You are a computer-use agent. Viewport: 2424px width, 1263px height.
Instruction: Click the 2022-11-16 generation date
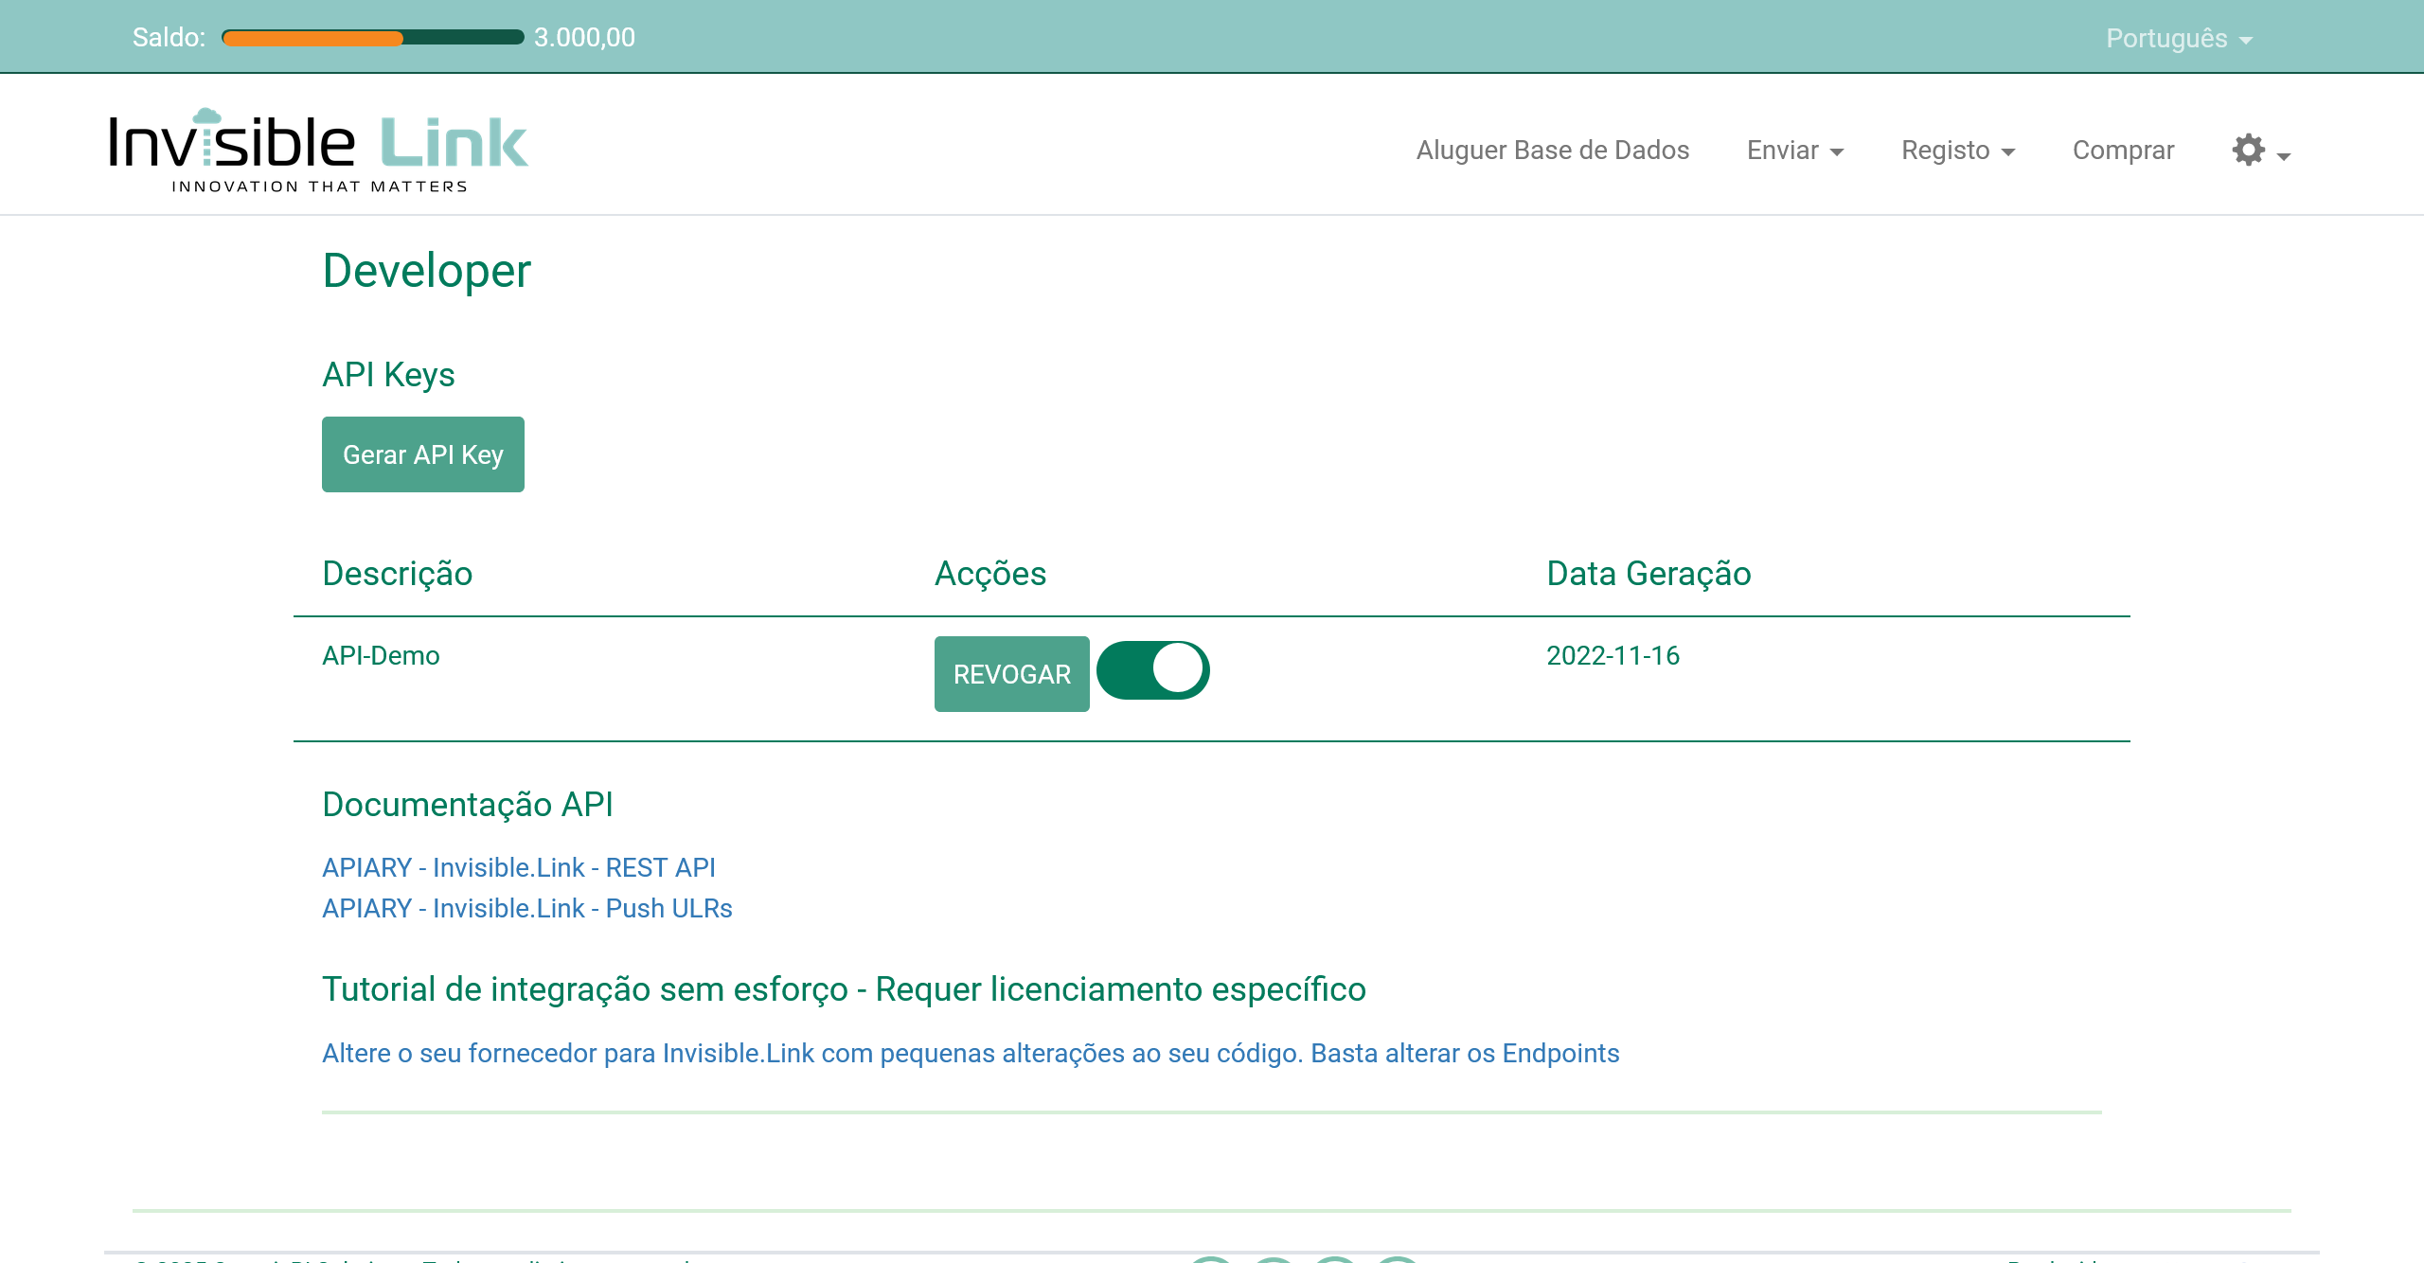point(1613,655)
